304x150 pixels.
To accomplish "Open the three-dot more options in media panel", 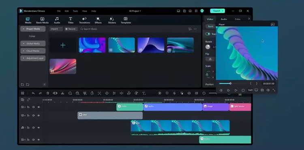I will click(x=195, y=29).
